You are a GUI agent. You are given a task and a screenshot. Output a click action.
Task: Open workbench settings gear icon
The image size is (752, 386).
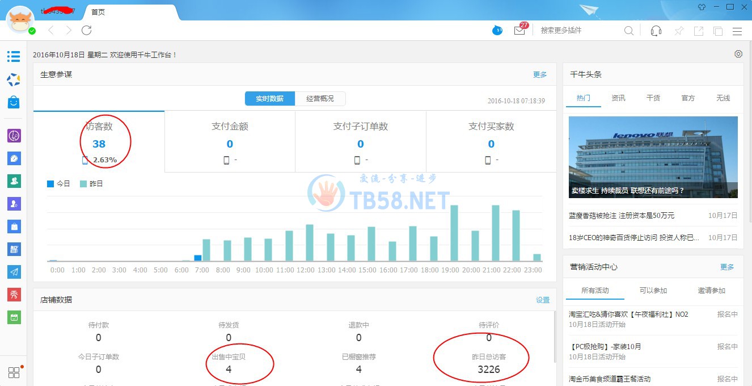pyautogui.click(x=738, y=54)
